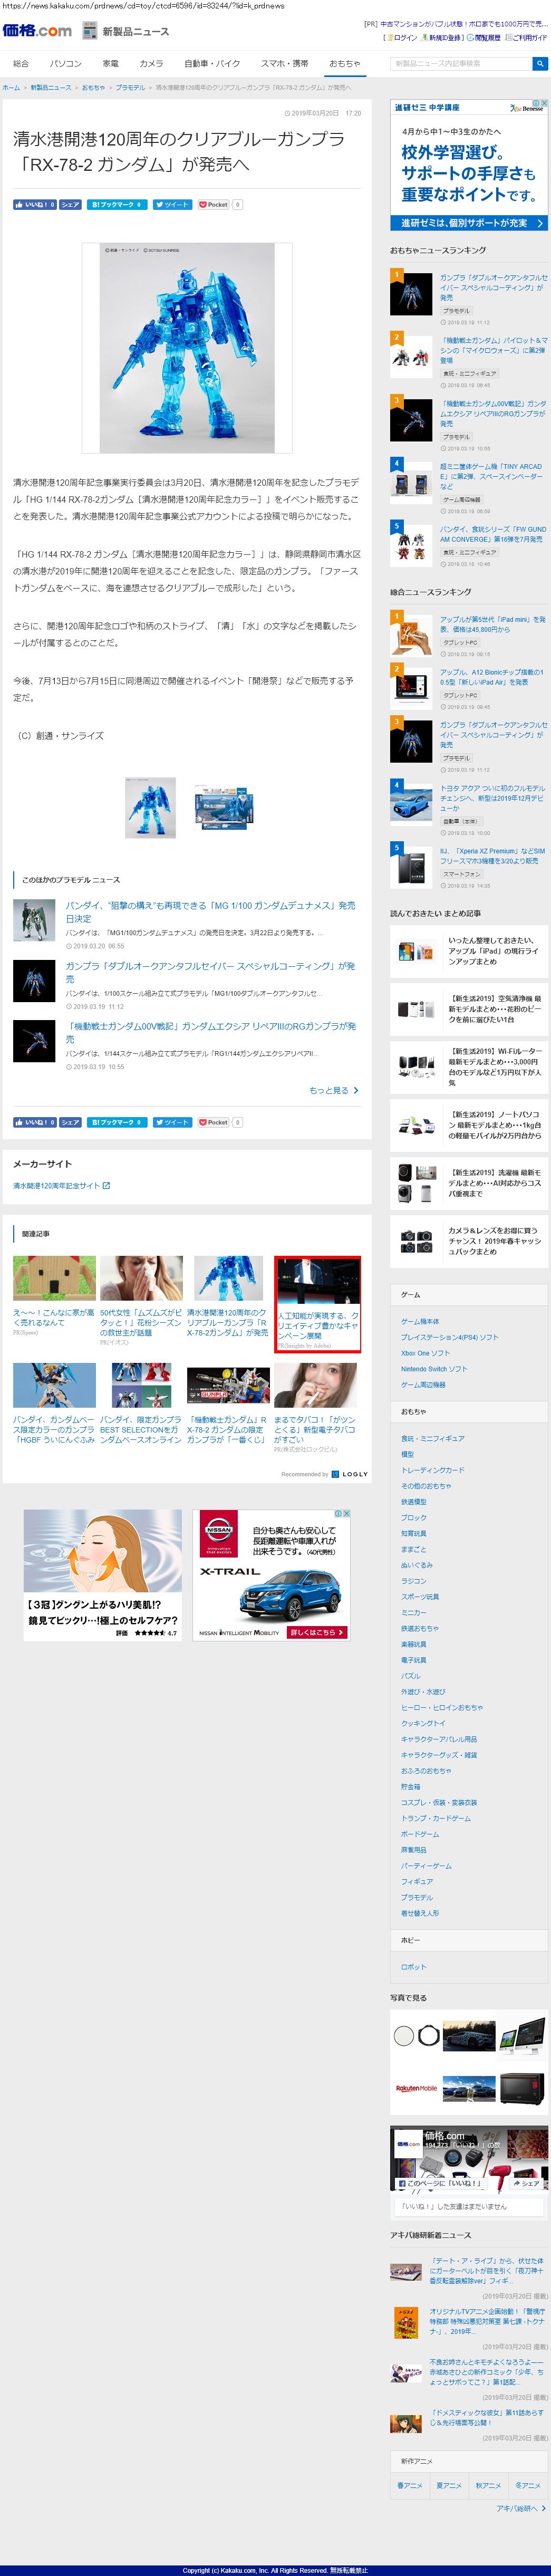Select the 春アニメ button
The height and width of the screenshot is (2576, 551).
(410, 2485)
